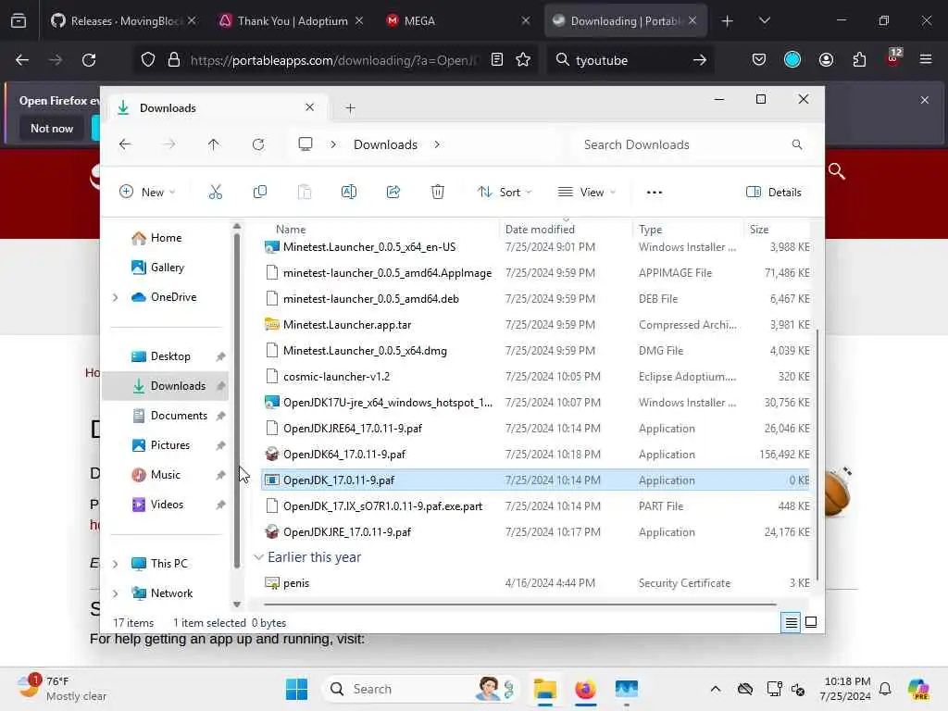Open Firefox account profile icon
The height and width of the screenshot is (711, 948).
826,60
